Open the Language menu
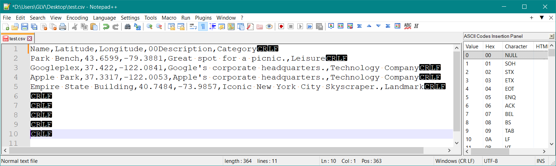556x166 pixels. (104, 18)
